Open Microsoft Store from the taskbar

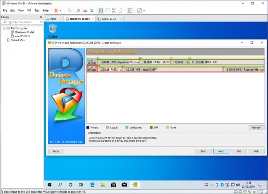pos(113,185)
